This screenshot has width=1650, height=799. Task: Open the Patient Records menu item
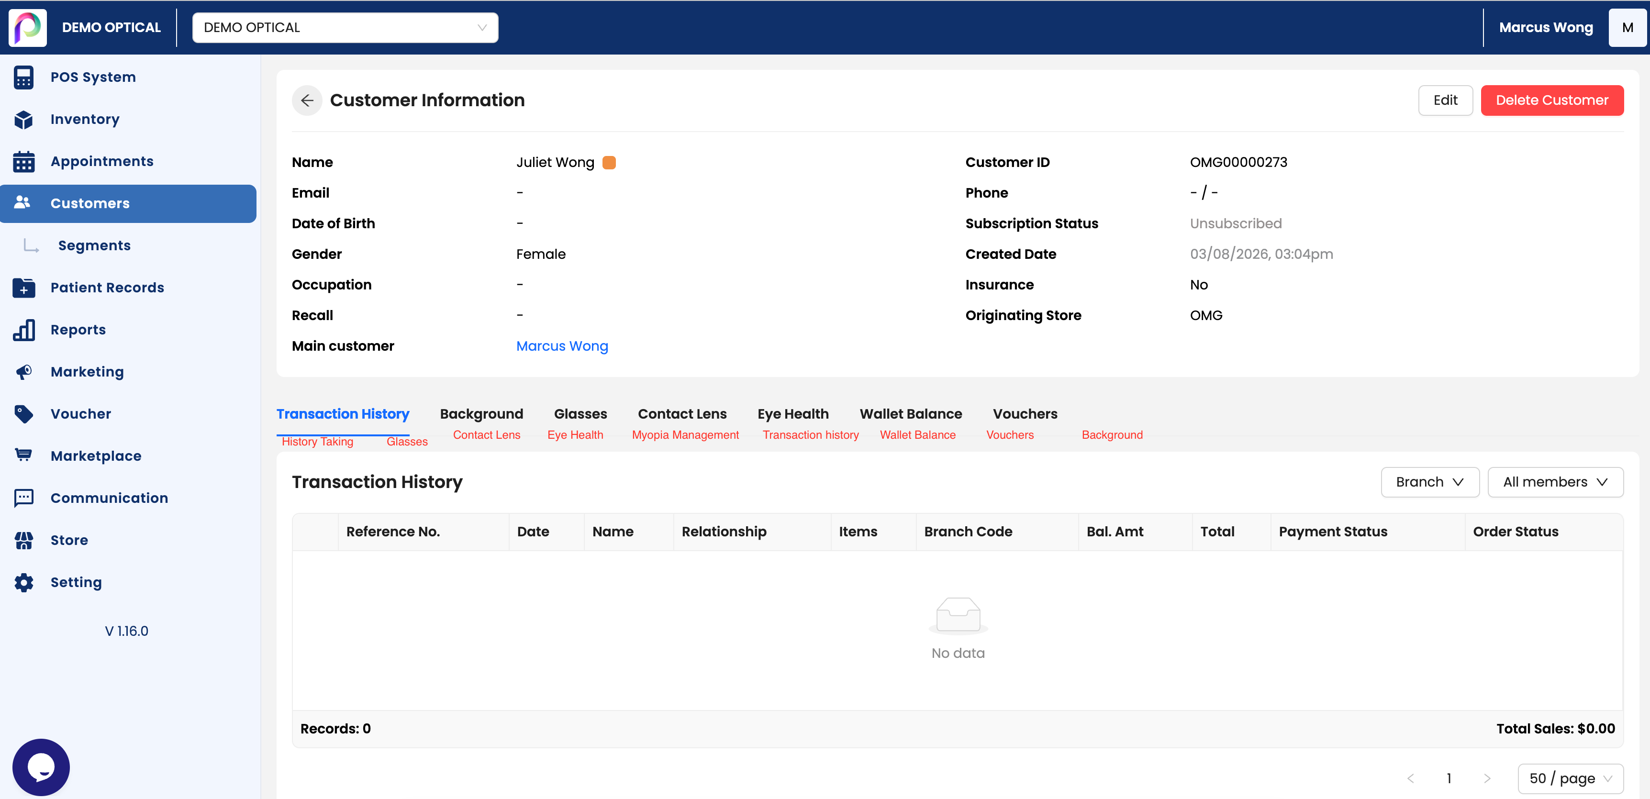pyautogui.click(x=128, y=288)
